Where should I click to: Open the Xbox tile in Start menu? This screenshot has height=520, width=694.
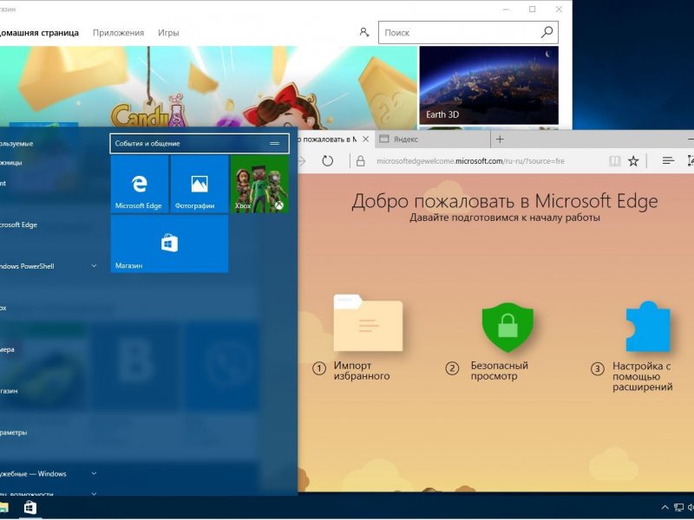tap(259, 184)
